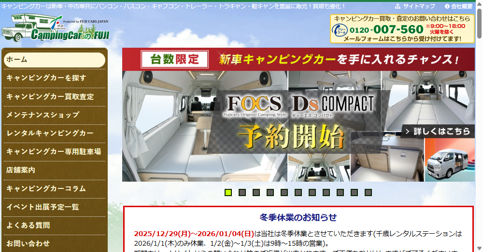Open キャンピングカーを探す menu item
Viewport: 483px width, 252px height.
point(54,78)
